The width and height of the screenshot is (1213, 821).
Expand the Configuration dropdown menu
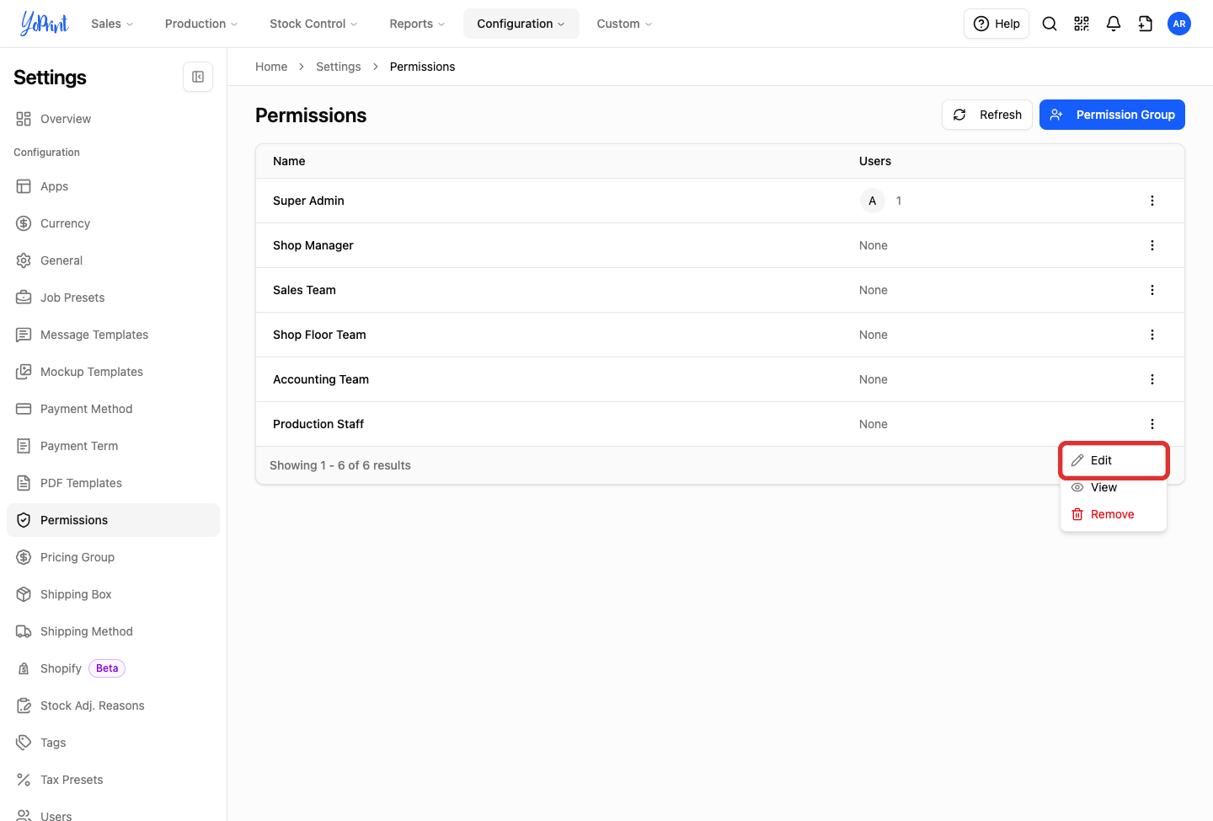point(521,24)
